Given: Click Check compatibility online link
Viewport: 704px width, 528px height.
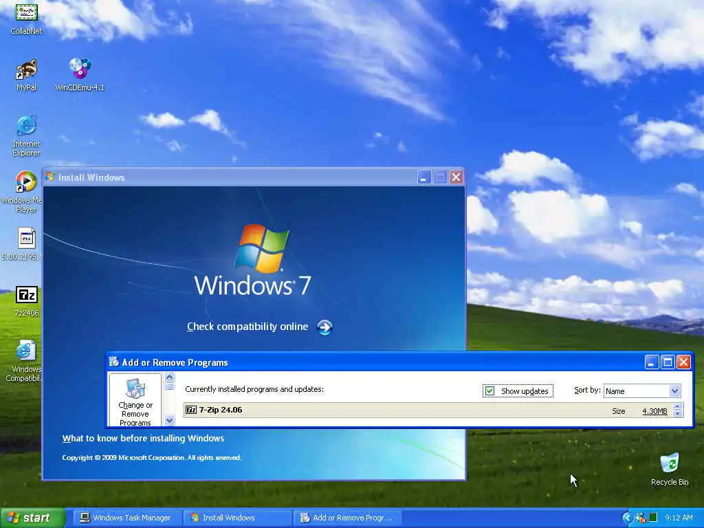Looking at the screenshot, I should [247, 327].
